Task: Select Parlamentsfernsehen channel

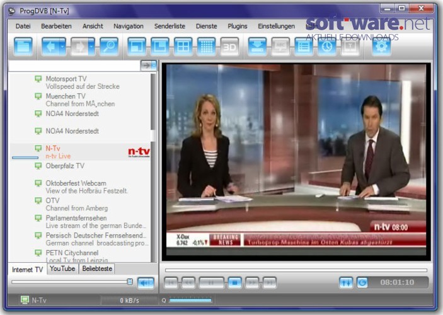Action: (79, 222)
